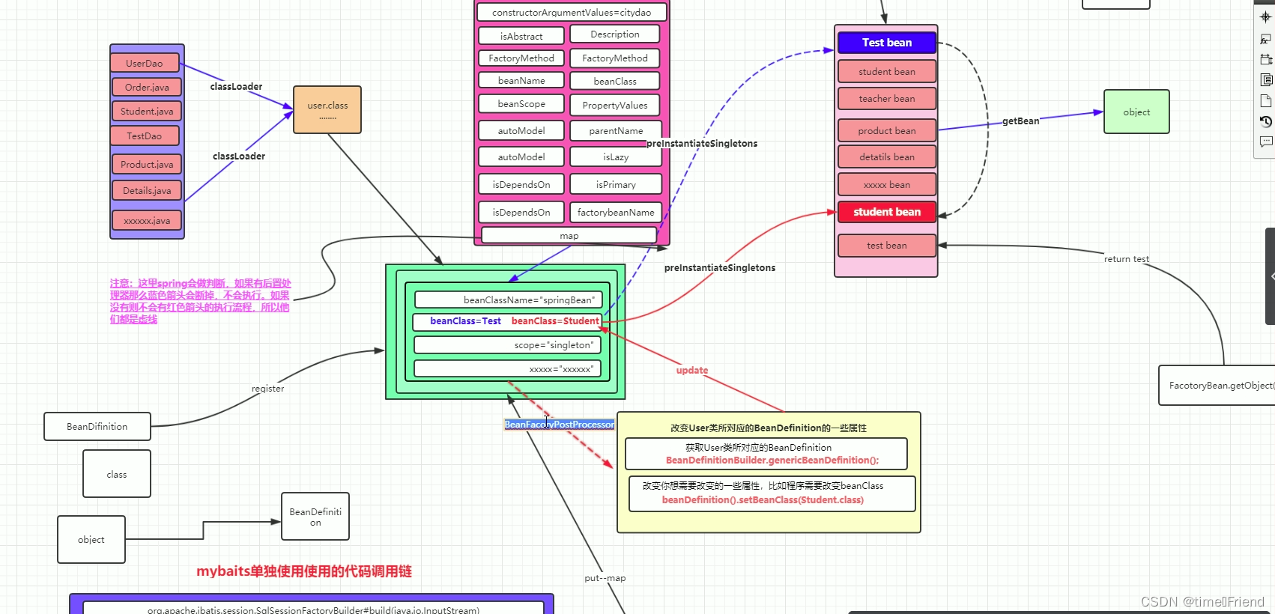Select the red bold student bean box

pos(887,212)
